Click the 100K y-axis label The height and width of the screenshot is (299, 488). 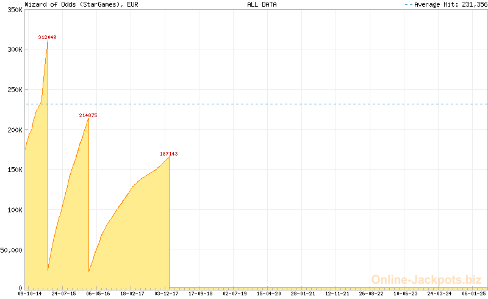(13, 210)
